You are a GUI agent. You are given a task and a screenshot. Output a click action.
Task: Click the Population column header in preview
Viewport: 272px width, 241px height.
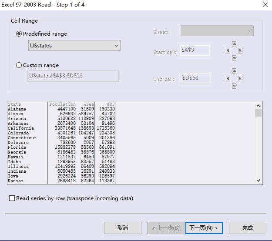62,104
